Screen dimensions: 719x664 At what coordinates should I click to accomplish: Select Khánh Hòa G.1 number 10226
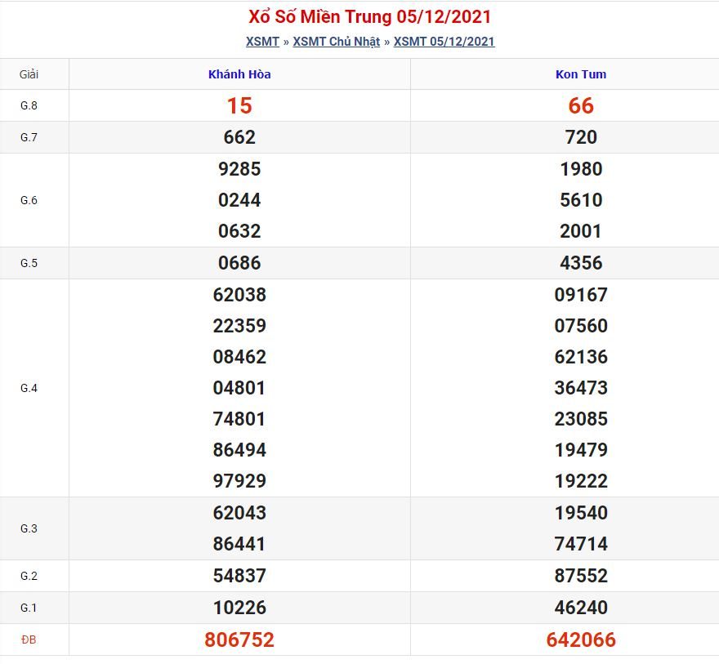[239, 607]
